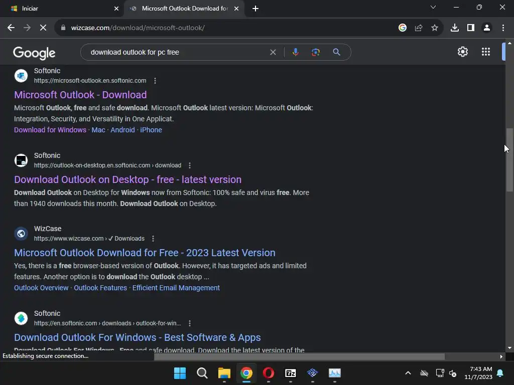The image size is (514, 385).
Task: Click the Softonic Outlook favicon
Action: [x=21, y=76]
